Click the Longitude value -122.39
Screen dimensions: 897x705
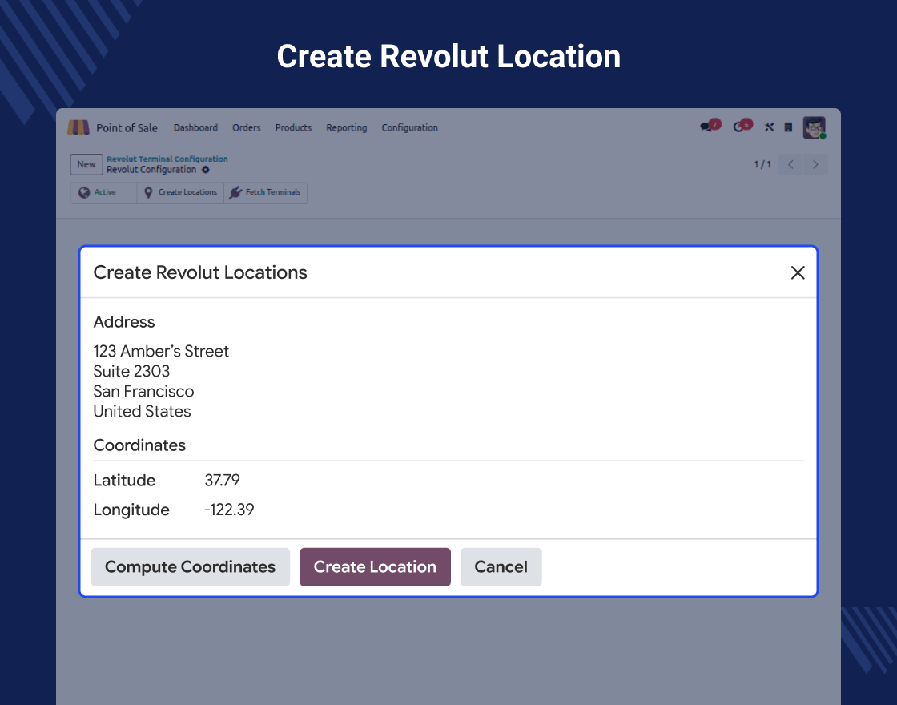click(x=229, y=510)
